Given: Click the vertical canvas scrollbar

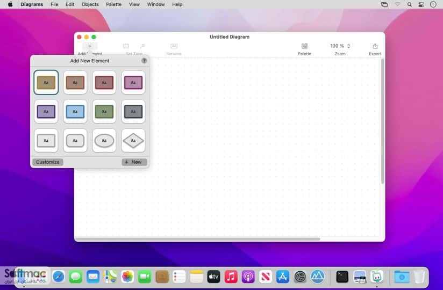Looking at the screenshot, I should point(383,121).
